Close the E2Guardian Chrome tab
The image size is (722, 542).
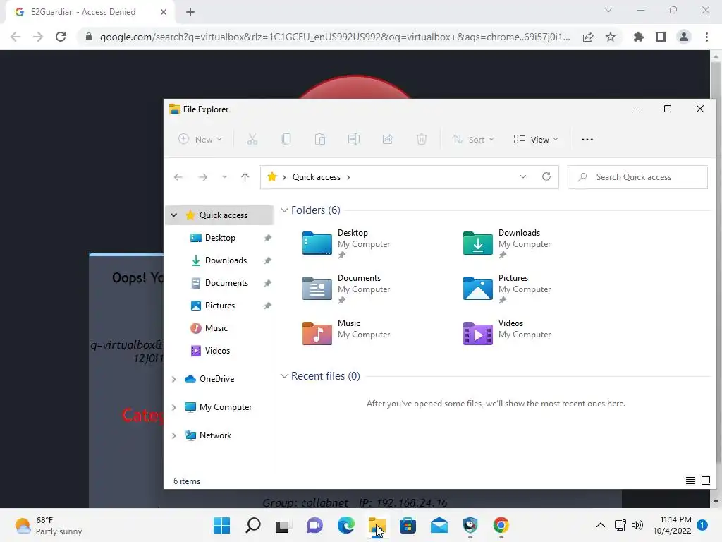coord(164,12)
